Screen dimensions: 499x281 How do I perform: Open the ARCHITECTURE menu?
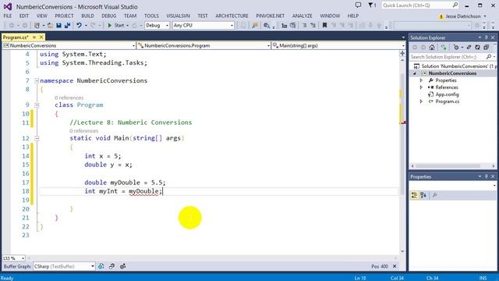pyautogui.click(x=232, y=16)
